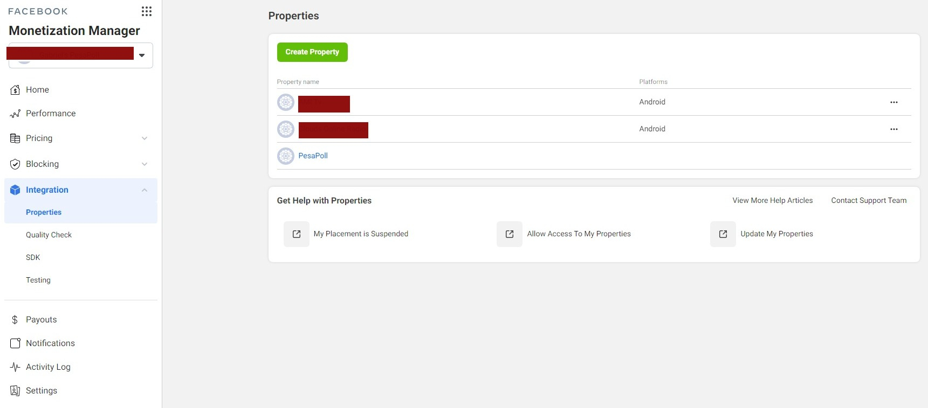This screenshot has height=408, width=928.
Task: Click the Payouts dollar icon
Action: pyautogui.click(x=15, y=320)
